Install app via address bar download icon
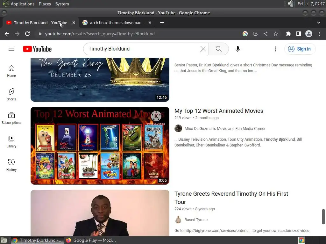 [255, 34]
